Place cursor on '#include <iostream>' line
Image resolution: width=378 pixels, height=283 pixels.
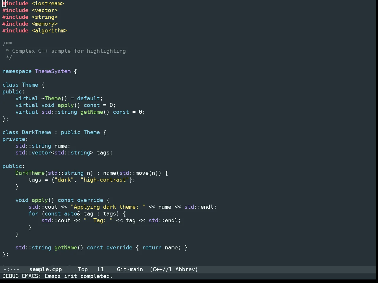tap(33, 4)
